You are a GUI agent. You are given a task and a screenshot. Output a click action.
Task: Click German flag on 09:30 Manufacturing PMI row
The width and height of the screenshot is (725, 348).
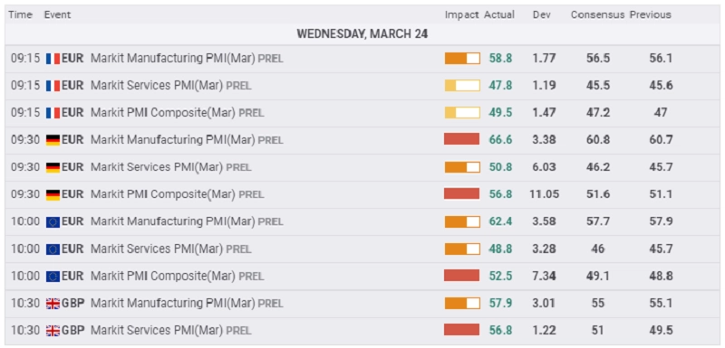pyautogui.click(x=53, y=140)
